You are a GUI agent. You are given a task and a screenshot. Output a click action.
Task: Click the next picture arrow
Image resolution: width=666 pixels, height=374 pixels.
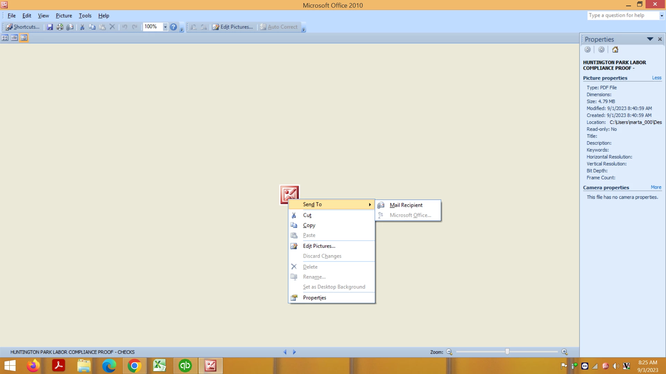[294, 352]
